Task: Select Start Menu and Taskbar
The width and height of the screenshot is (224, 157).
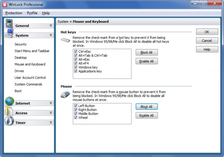Action: tap(32, 51)
